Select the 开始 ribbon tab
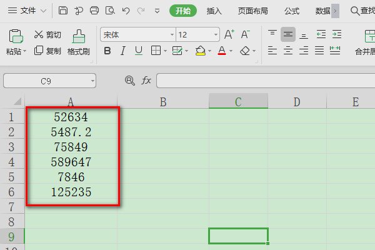 (x=183, y=11)
